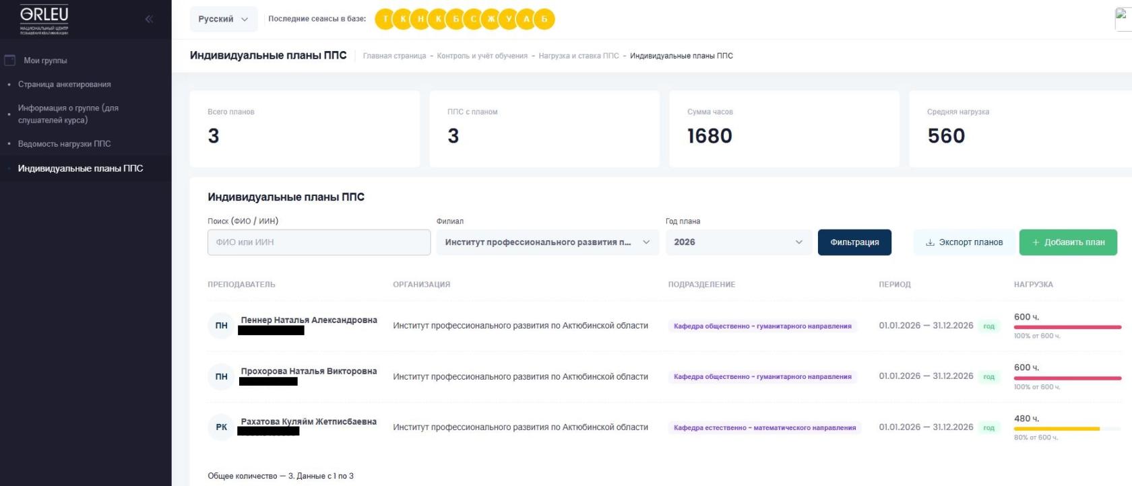Click the Всего планов card
This screenshot has height=486, width=1132.
click(305, 129)
